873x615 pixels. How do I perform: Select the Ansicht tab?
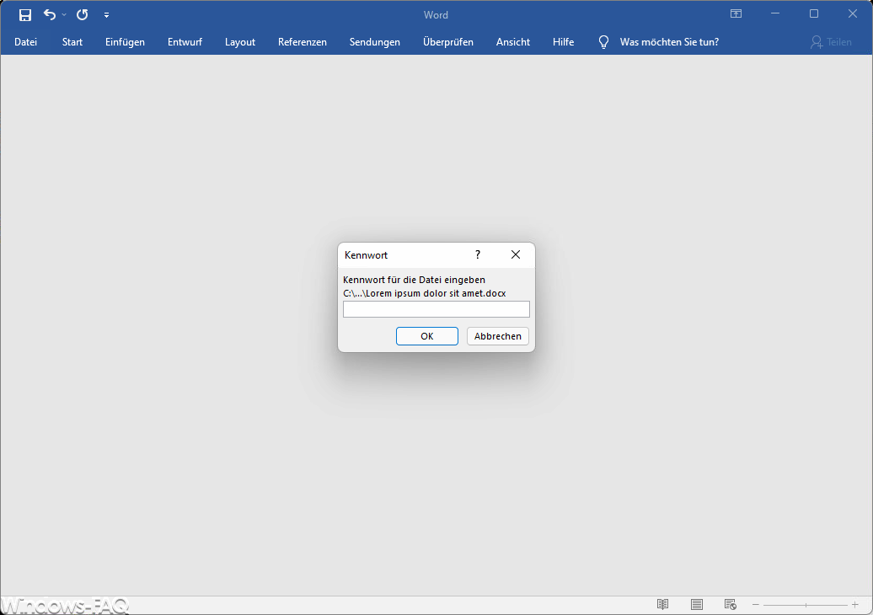[513, 42]
